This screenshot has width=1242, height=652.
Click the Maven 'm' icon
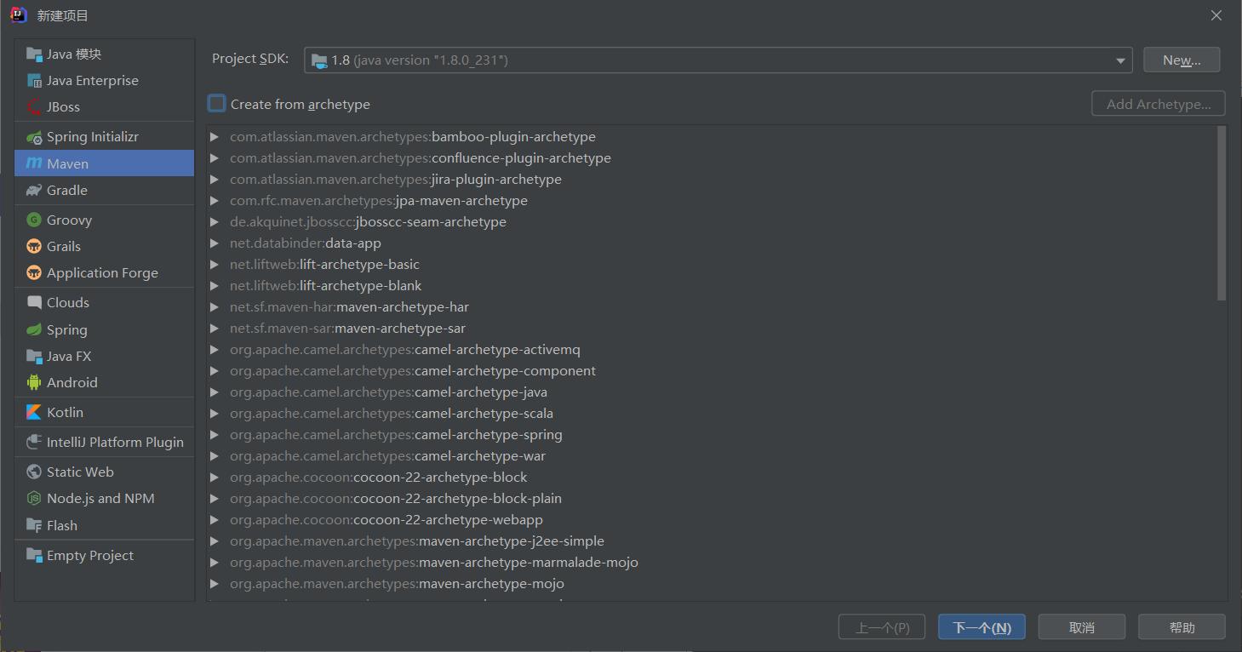[x=34, y=163]
